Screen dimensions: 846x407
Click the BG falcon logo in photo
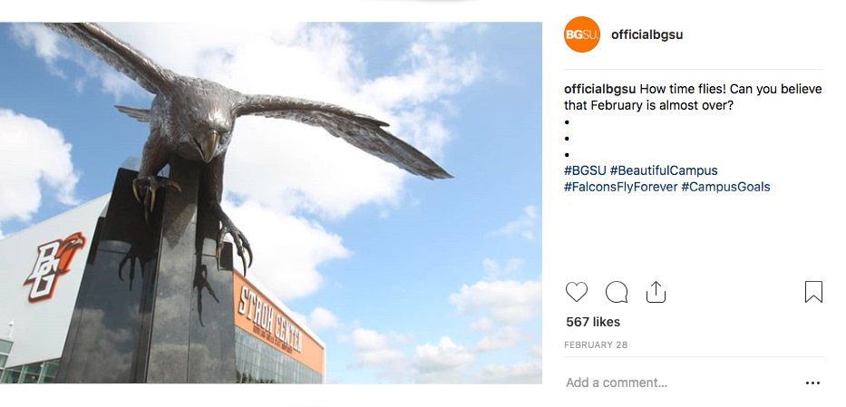pyautogui.click(x=53, y=266)
